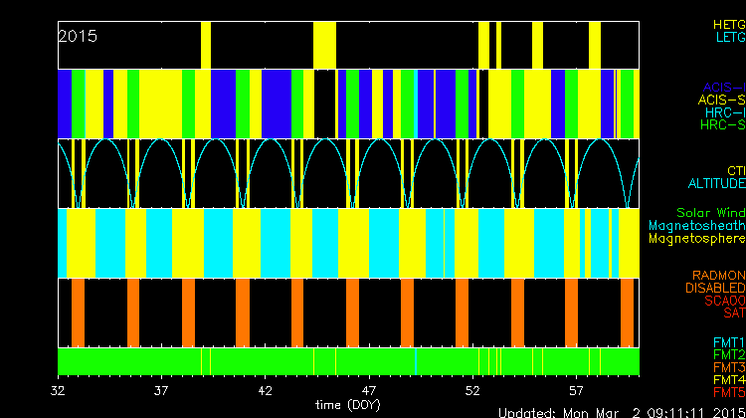Click the 2015 year label in plot
This screenshot has height=418, width=746.
(x=78, y=36)
